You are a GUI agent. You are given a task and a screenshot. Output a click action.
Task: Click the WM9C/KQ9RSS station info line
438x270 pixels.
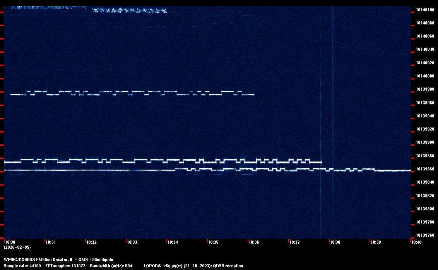[x=58, y=260]
